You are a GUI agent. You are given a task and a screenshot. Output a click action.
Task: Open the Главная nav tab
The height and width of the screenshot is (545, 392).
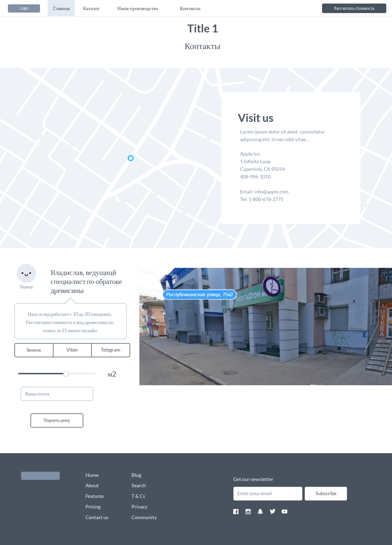(61, 8)
